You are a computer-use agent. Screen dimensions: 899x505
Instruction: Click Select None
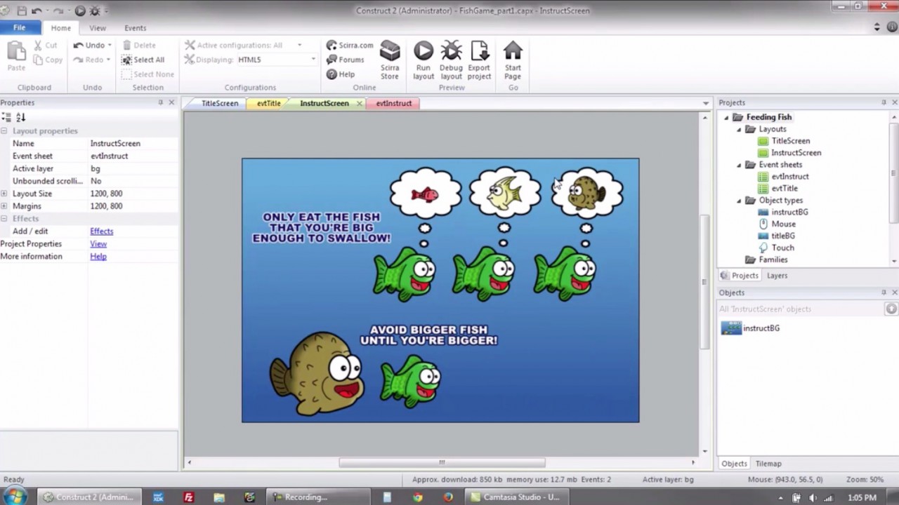pos(148,74)
